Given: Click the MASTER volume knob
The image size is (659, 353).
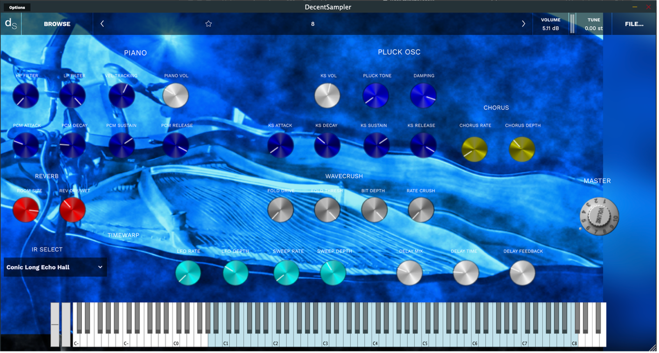Looking at the screenshot, I should click(599, 216).
